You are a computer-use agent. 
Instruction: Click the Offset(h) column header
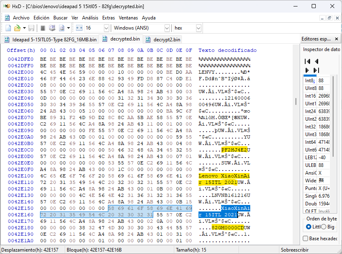click(21, 50)
